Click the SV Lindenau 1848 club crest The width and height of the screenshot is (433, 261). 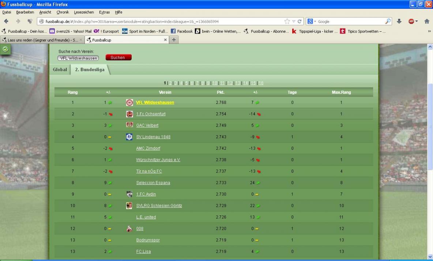point(129,137)
